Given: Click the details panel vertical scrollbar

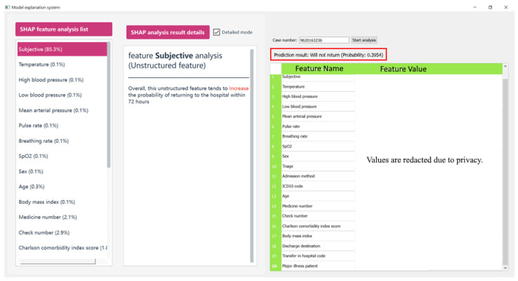Looking at the screenshot, I should (x=252, y=155).
